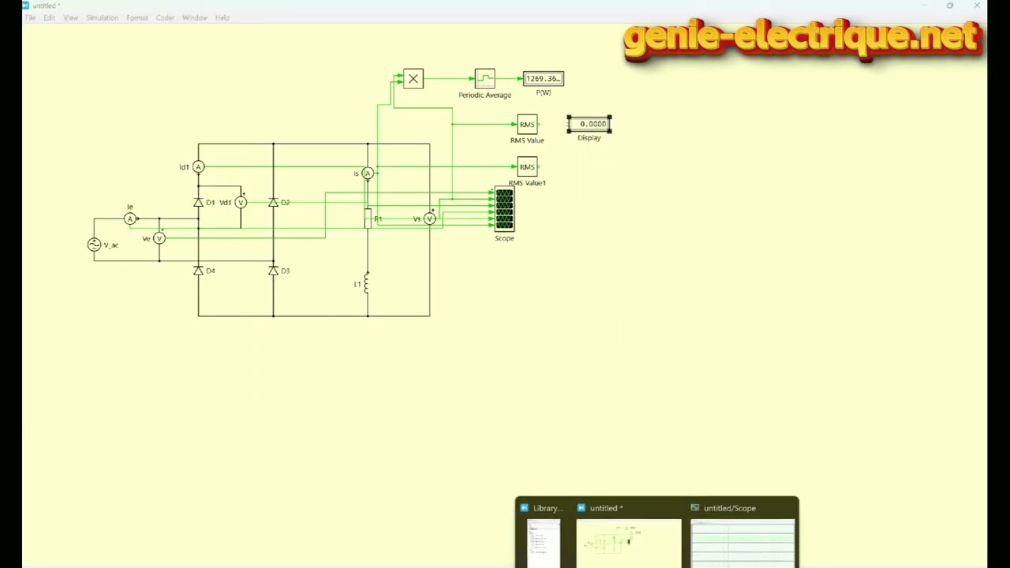This screenshot has width=1010, height=568.
Task: Select the Vs voltmeter
Action: click(429, 219)
